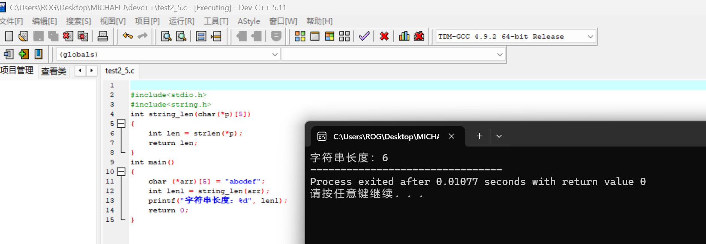Select the console tab C:\Users\ROG\Desktop\MICH
706x244 pixels.
(x=386, y=136)
